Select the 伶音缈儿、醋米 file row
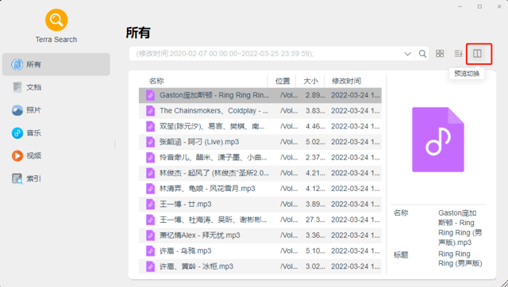This screenshot has width=508, height=287. (260, 157)
